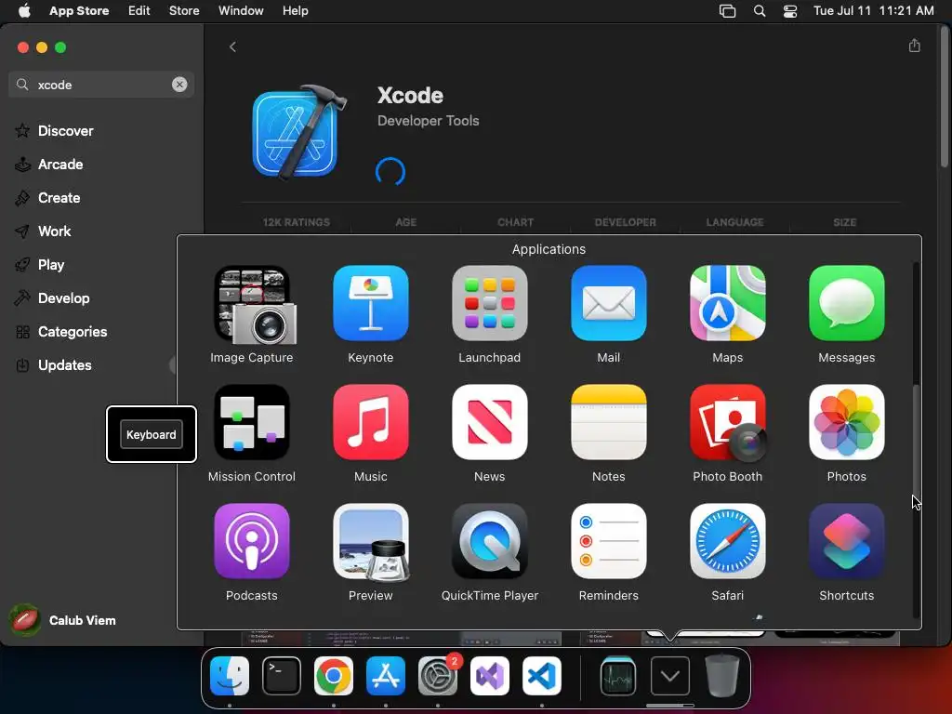The height and width of the screenshot is (714, 952).
Task: Open the Mail app icon
Action: (x=608, y=304)
